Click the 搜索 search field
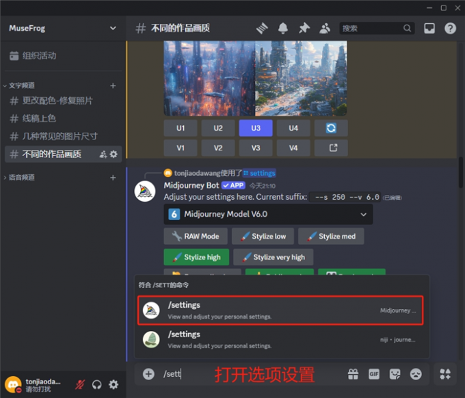465x398 pixels. coord(377,28)
